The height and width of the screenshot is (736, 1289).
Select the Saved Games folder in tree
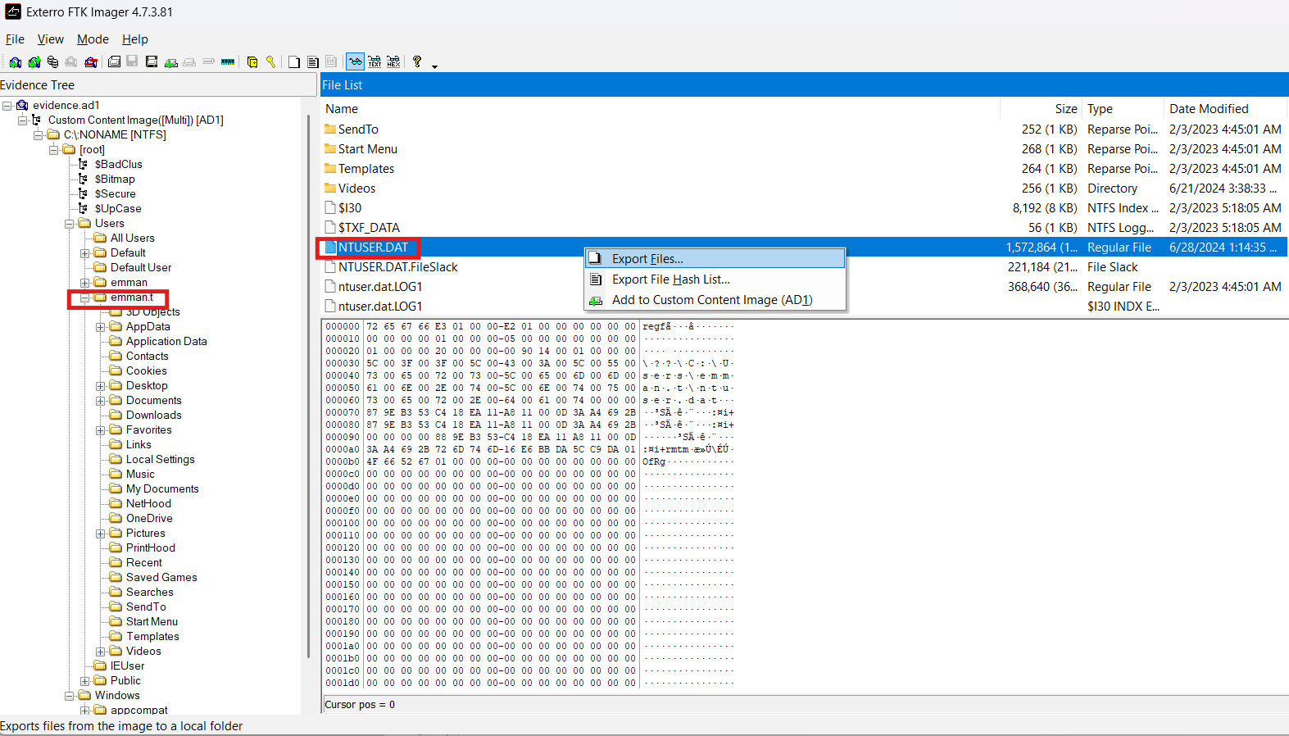point(161,577)
